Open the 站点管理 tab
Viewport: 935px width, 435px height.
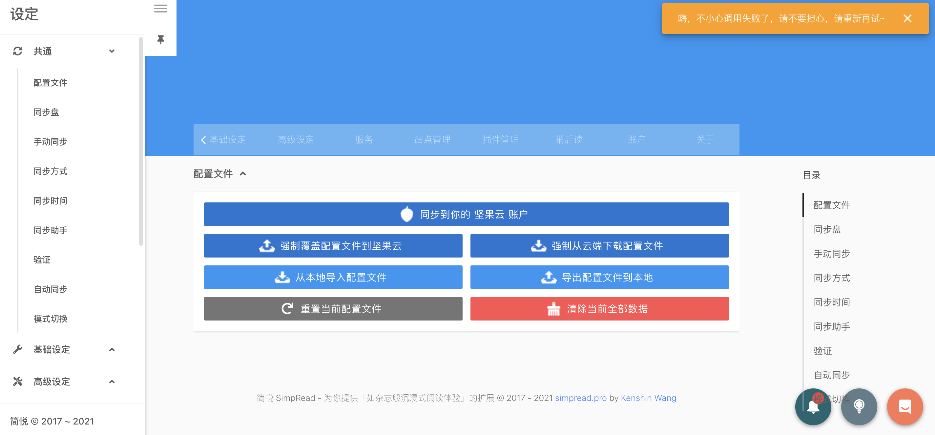(x=432, y=140)
